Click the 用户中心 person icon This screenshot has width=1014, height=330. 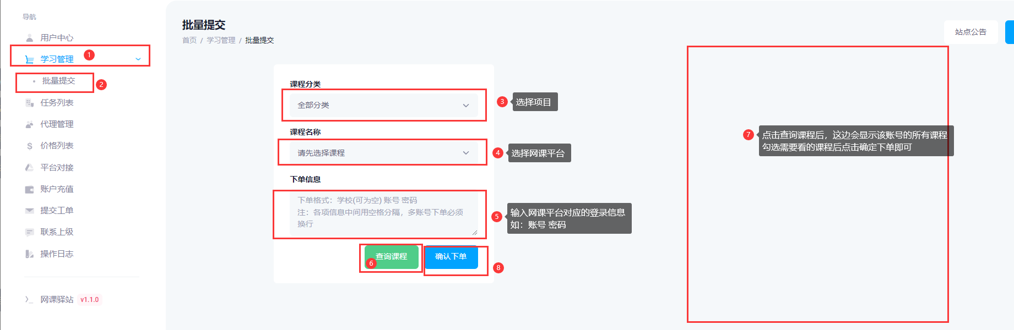(x=30, y=38)
